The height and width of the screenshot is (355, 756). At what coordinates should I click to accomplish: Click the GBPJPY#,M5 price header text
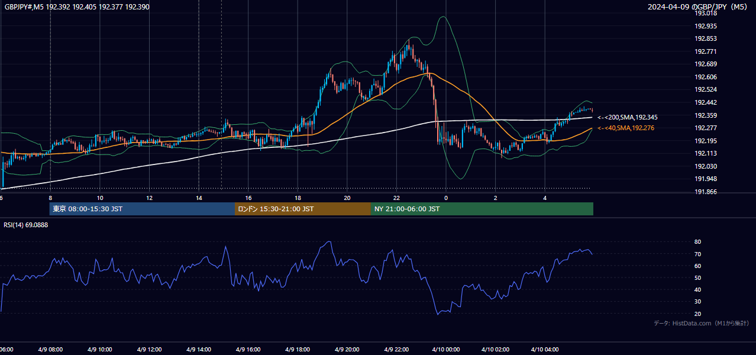77,6
